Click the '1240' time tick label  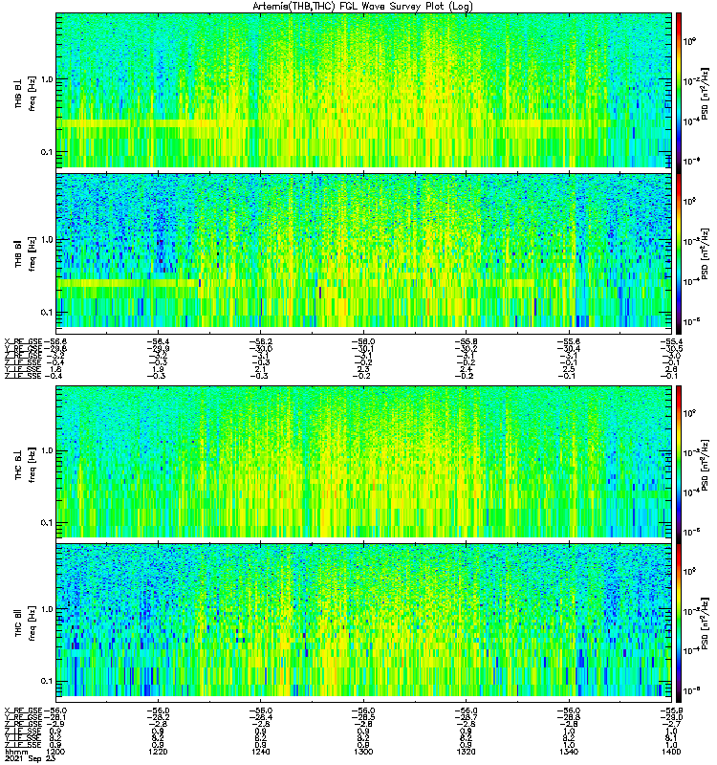click(260, 752)
